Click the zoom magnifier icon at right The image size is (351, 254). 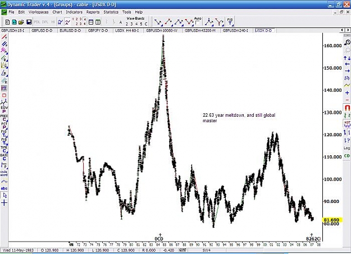coord(347,42)
